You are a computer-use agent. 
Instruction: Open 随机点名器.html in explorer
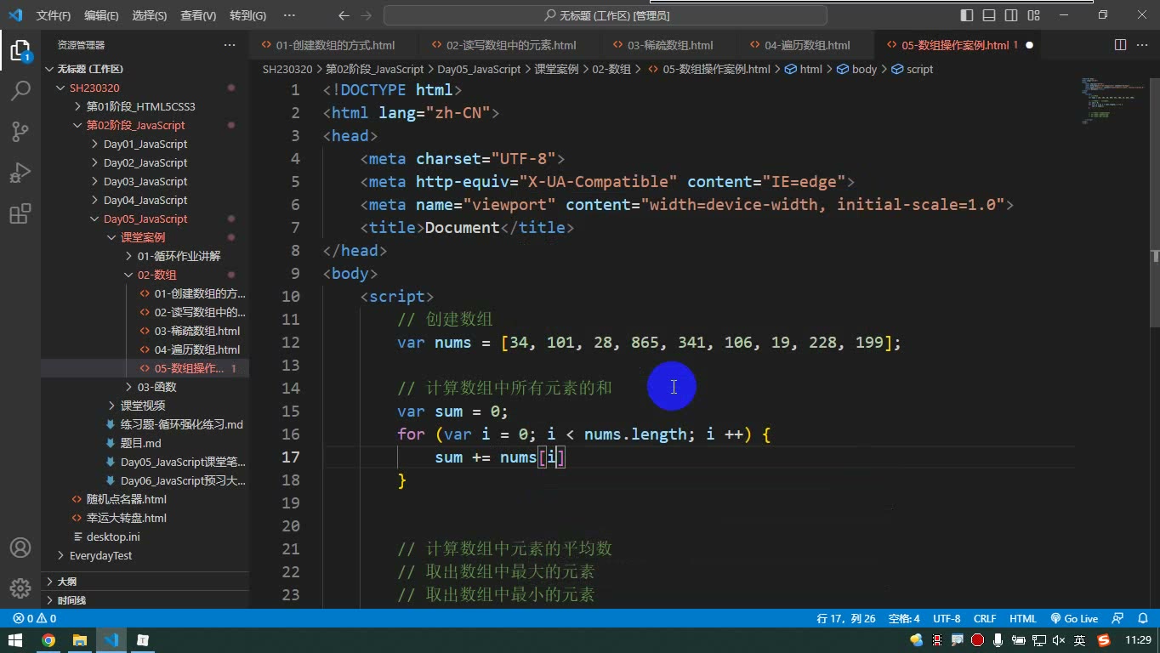point(145,499)
